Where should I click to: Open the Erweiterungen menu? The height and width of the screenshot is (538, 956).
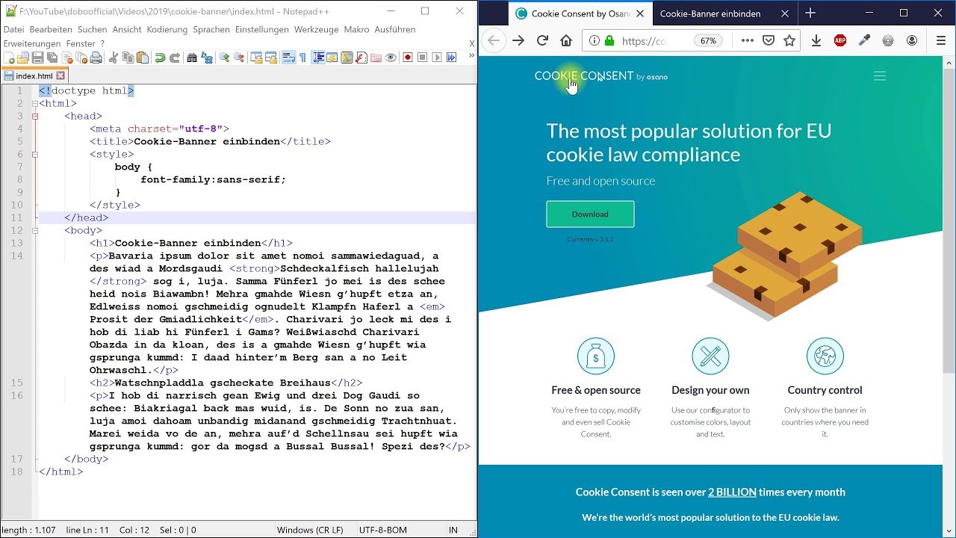coord(32,44)
